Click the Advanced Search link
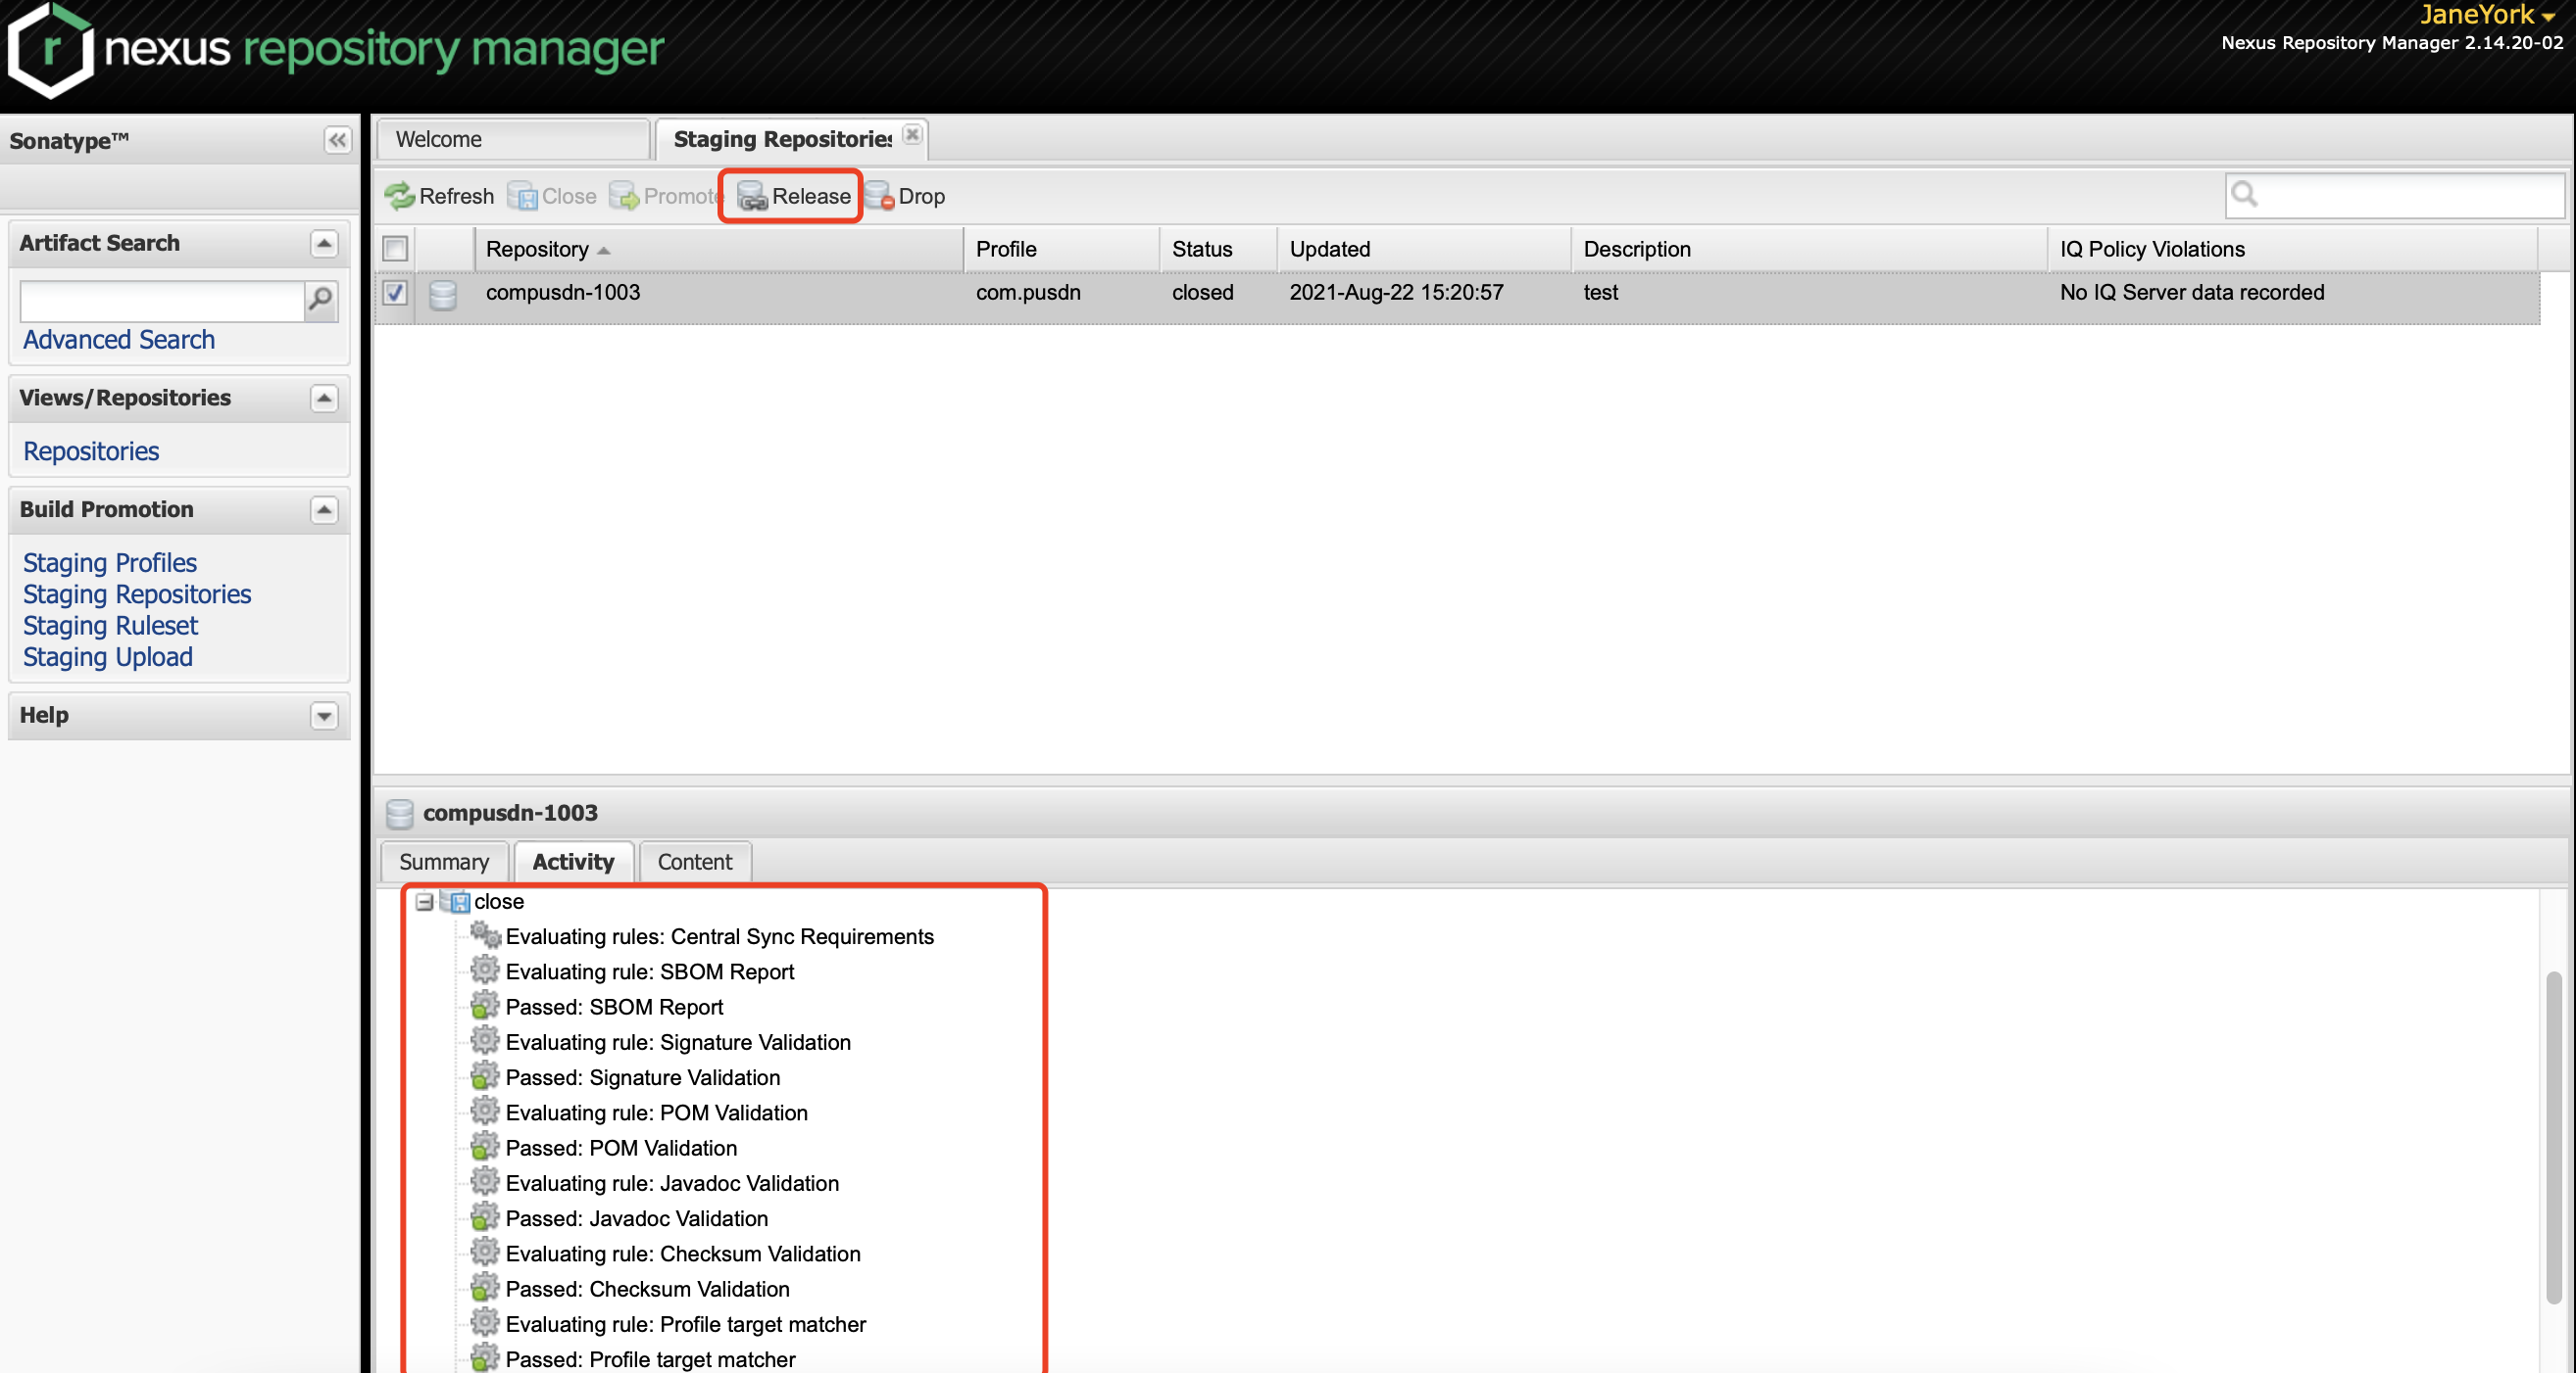 point(119,340)
